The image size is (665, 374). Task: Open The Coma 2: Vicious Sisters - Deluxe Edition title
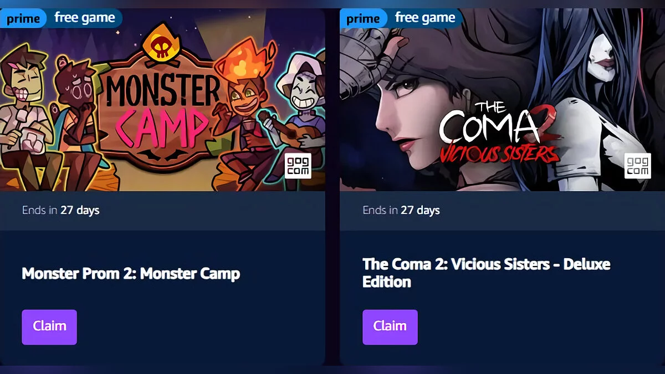tap(486, 273)
